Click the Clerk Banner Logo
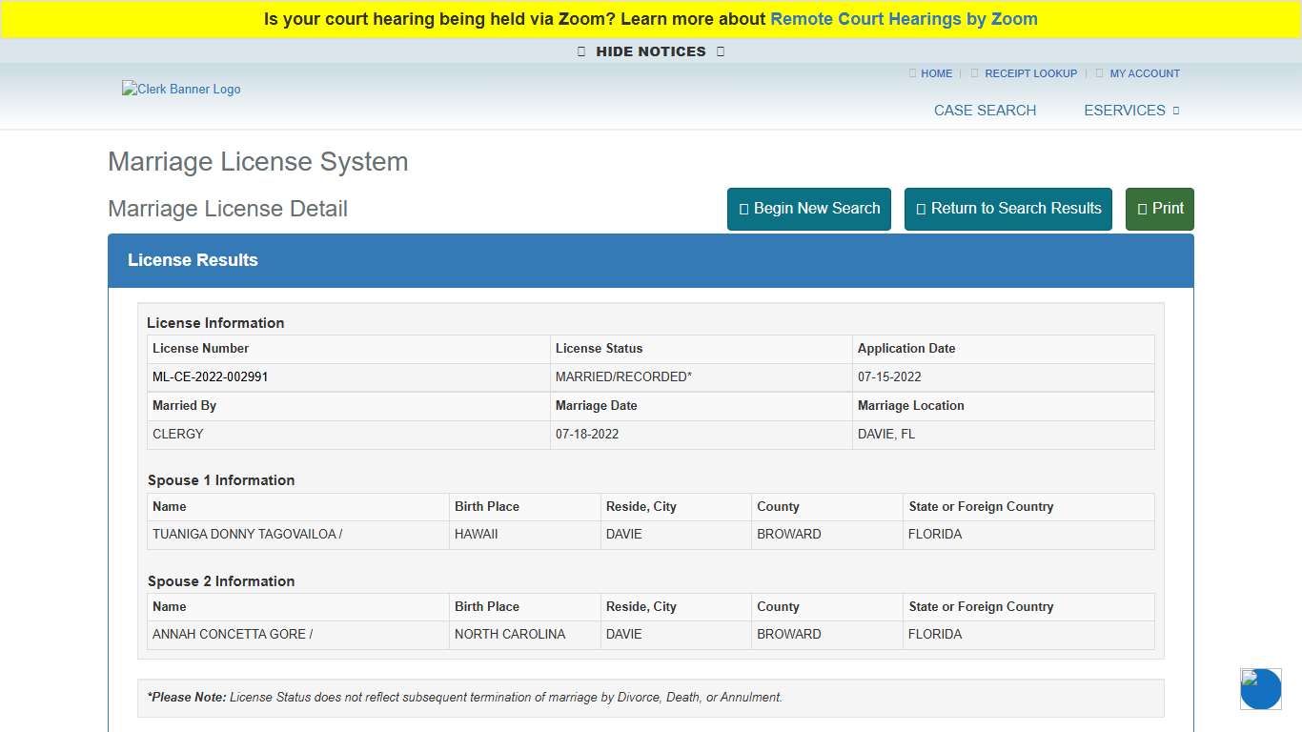This screenshot has height=732, width=1302. pos(181,89)
